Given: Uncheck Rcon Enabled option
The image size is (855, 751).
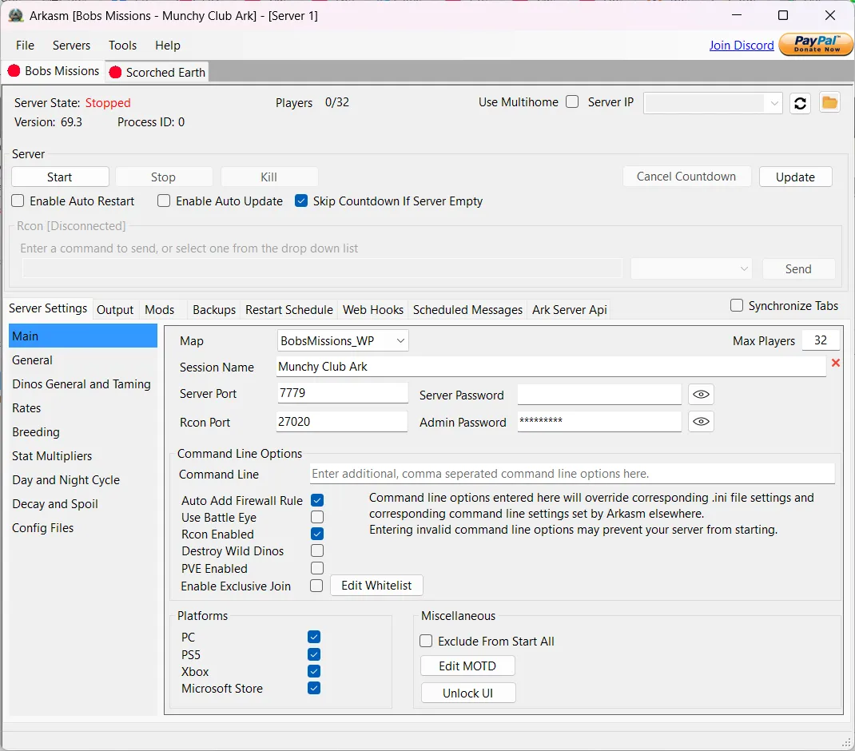Looking at the screenshot, I should (317, 534).
